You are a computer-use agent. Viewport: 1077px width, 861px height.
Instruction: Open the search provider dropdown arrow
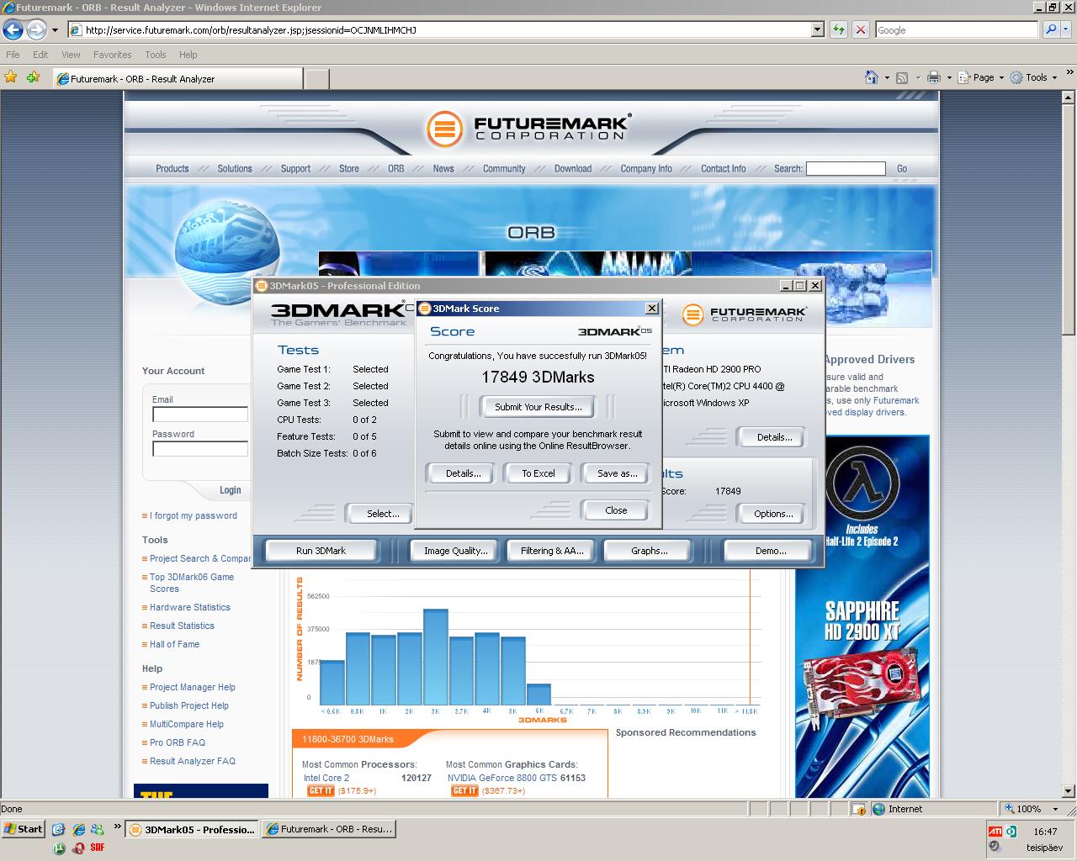1067,29
